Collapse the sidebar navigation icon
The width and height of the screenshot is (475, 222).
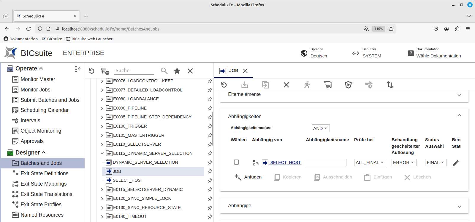(78, 69)
